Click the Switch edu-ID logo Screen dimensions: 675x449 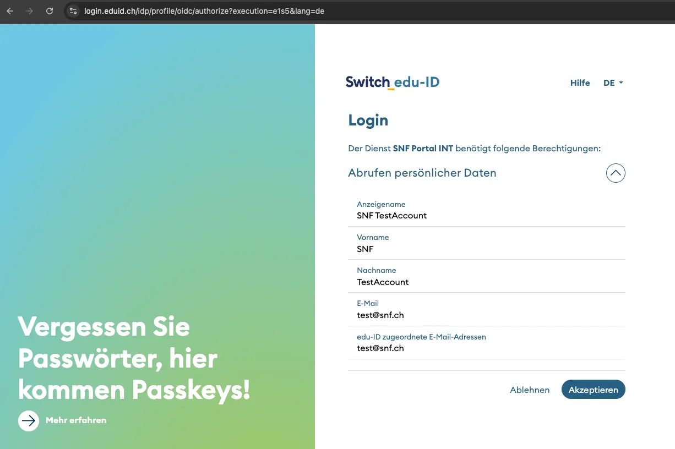pyautogui.click(x=392, y=81)
